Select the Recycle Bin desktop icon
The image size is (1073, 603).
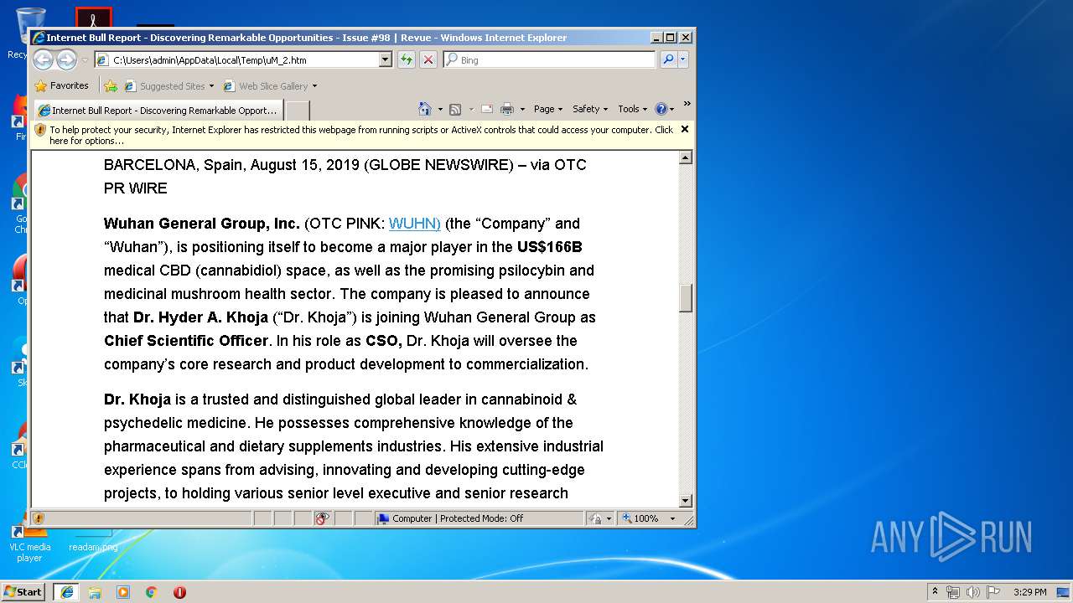click(x=18, y=33)
